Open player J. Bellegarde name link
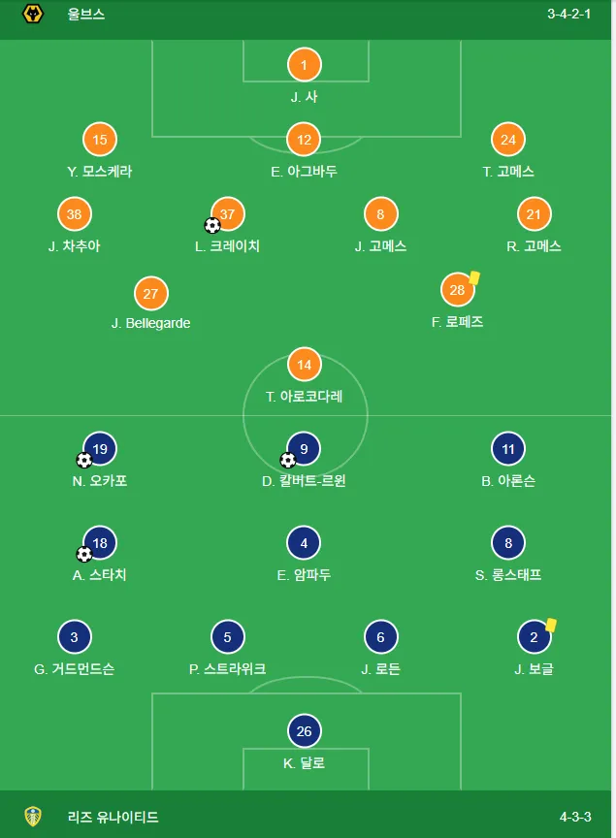 click(x=150, y=323)
